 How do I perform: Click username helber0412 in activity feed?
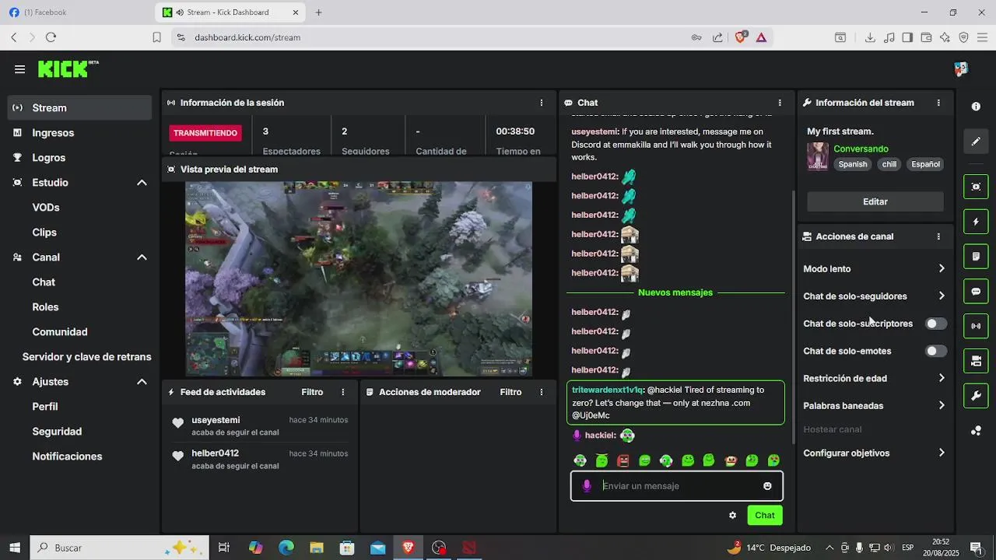pyautogui.click(x=215, y=453)
